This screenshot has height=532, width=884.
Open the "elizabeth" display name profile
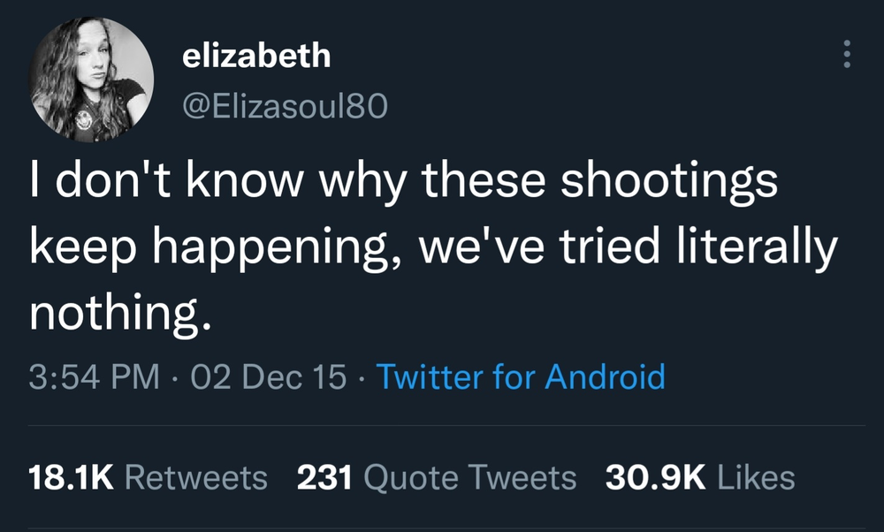pyautogui.click(x=256, y=57)
